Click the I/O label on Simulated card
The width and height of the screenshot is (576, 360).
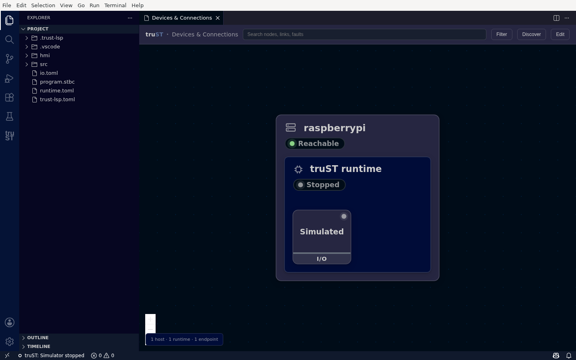pos(322,259)
